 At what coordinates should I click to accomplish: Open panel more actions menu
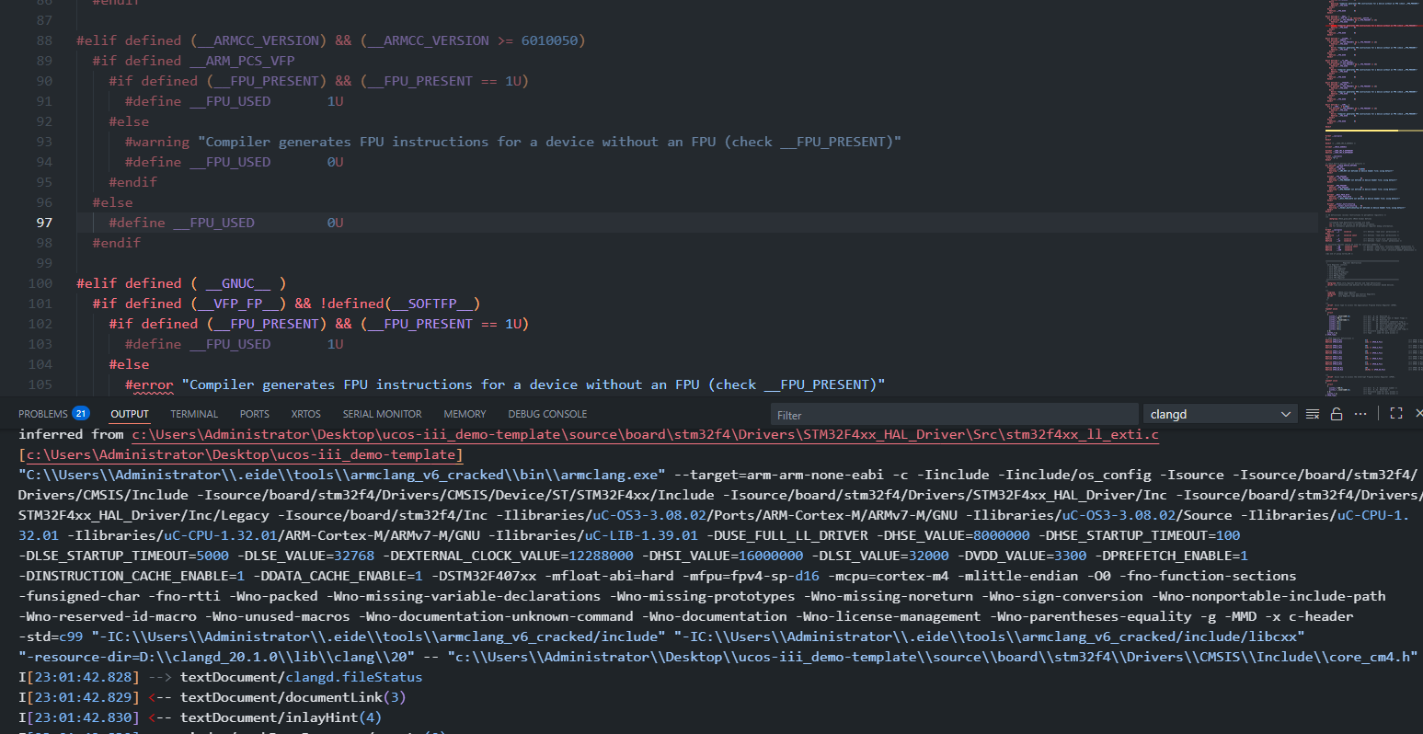pos(1360,414)
